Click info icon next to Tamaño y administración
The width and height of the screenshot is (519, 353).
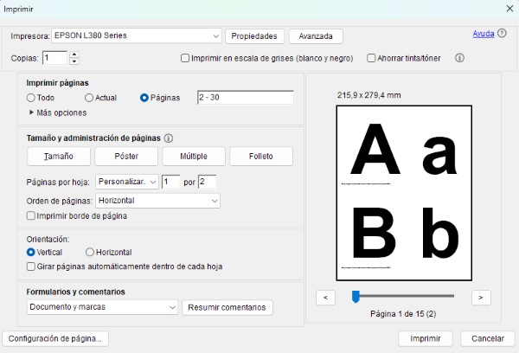coord(169,138)
